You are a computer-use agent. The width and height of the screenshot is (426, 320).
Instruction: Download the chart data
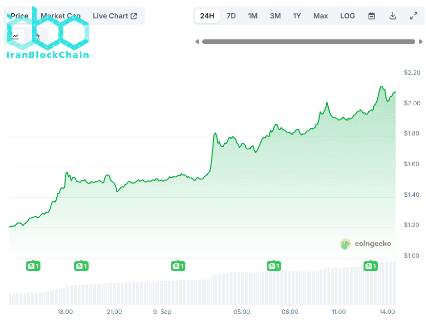393,16
